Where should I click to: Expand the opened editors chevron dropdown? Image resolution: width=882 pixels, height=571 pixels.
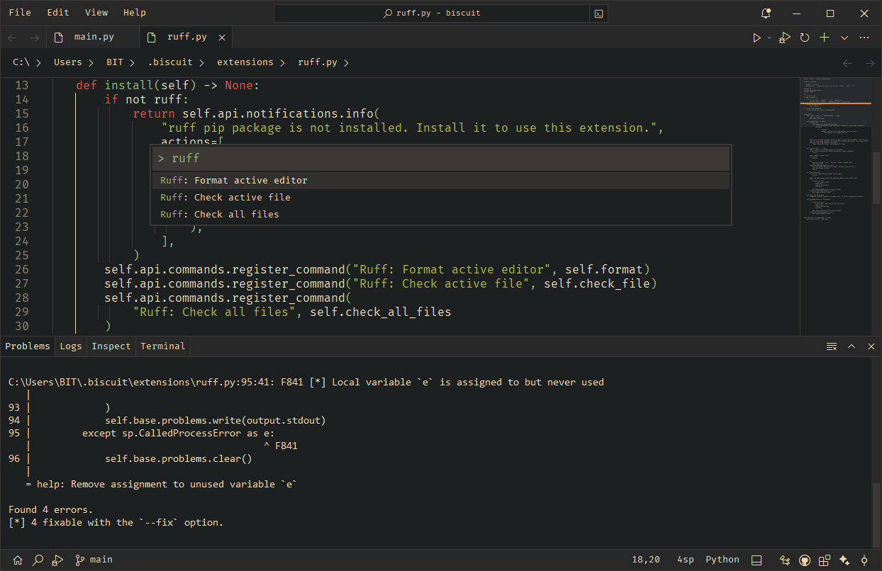coord(844,38)
